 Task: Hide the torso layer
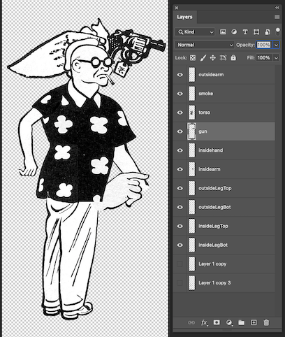click(x=180, y=113)
